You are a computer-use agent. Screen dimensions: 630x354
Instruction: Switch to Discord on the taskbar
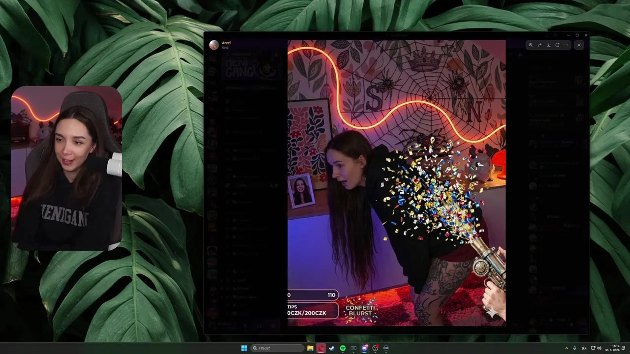[365, 348]
